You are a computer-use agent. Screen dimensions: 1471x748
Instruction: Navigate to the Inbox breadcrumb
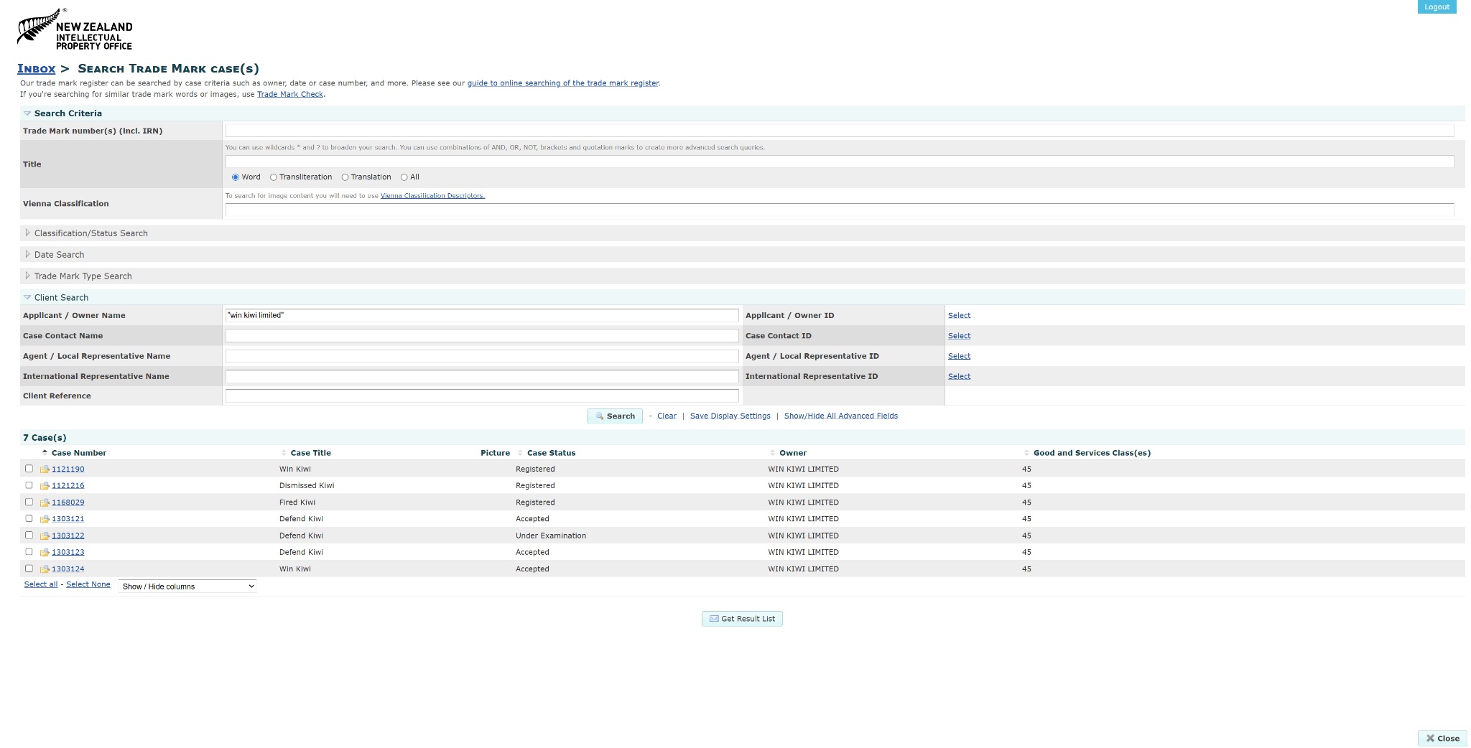coord(36,69)
